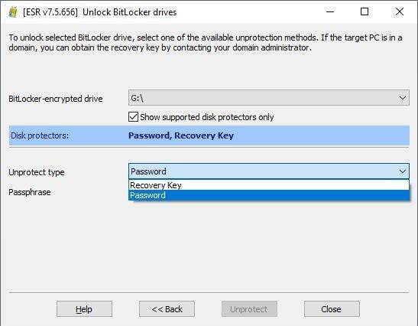The height and width of the screenshot is (326, 418).
Task: Open the Help button
Action: pos(84,309)
